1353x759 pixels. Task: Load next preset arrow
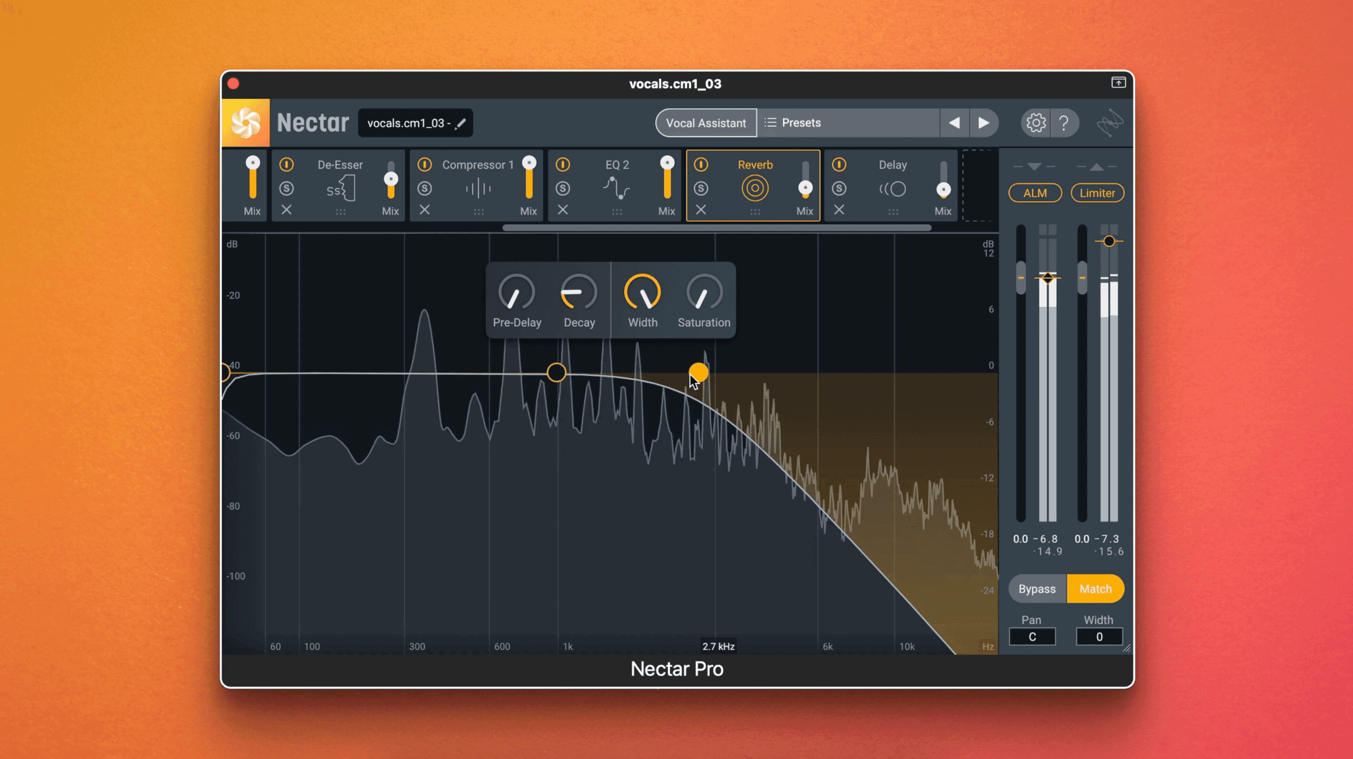[x=984, y=123]
